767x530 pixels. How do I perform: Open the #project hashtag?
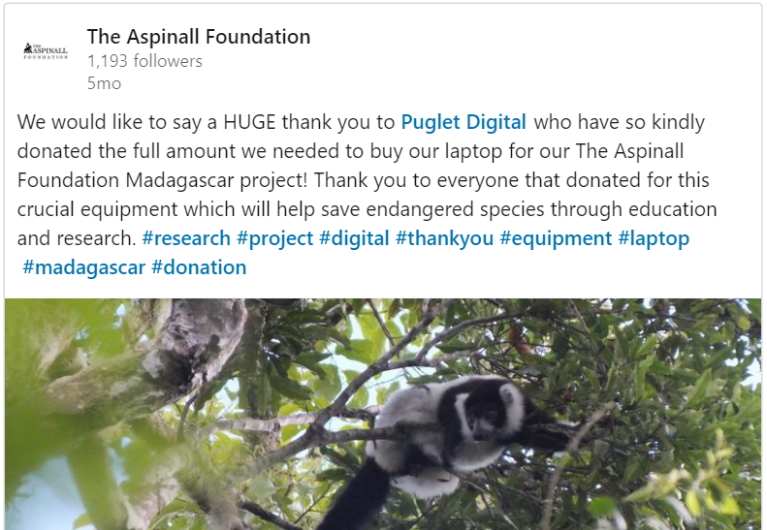(275, 238)
